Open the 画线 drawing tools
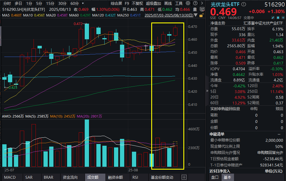Image resolution: width=286 pixels, height=181 pixels. pos(168,3)
